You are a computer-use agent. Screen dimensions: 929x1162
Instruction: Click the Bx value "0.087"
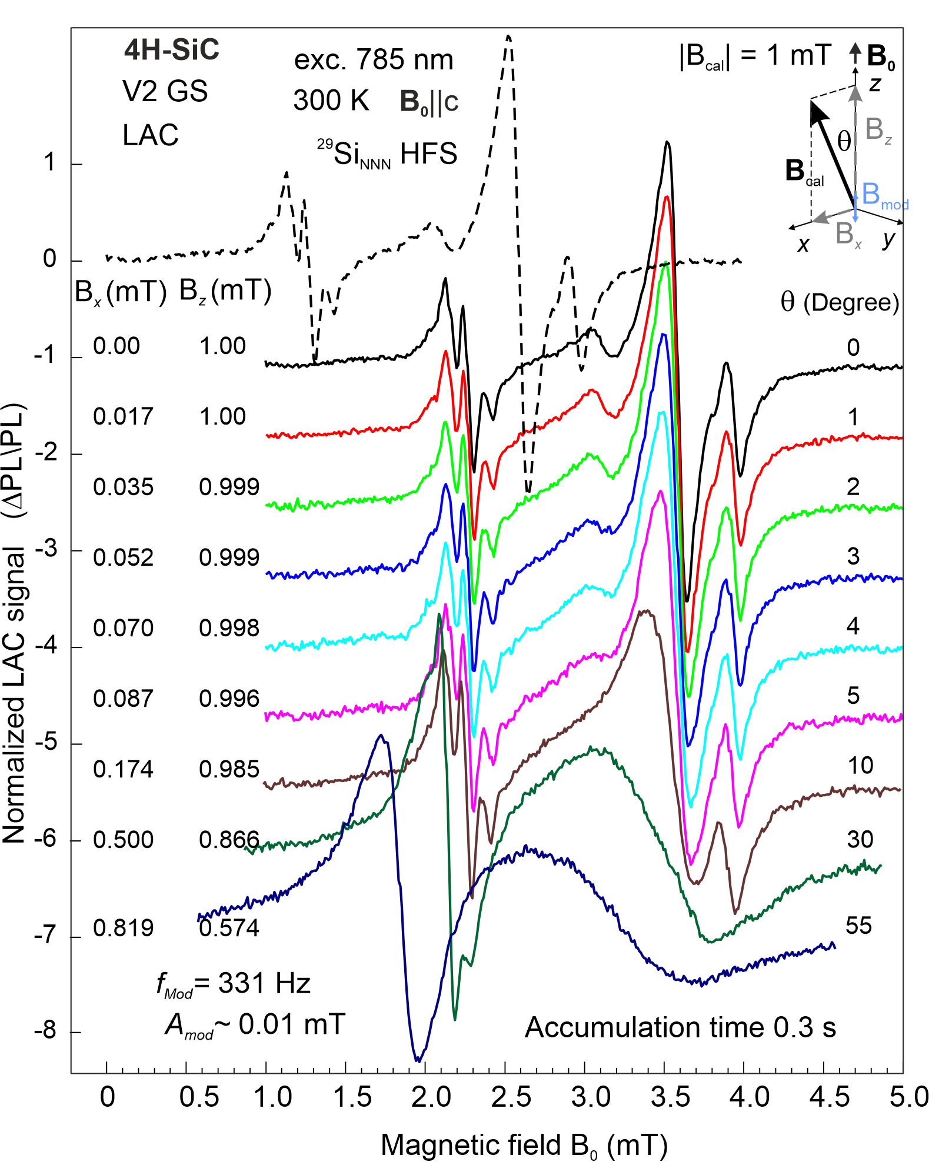tap(123, 699)
